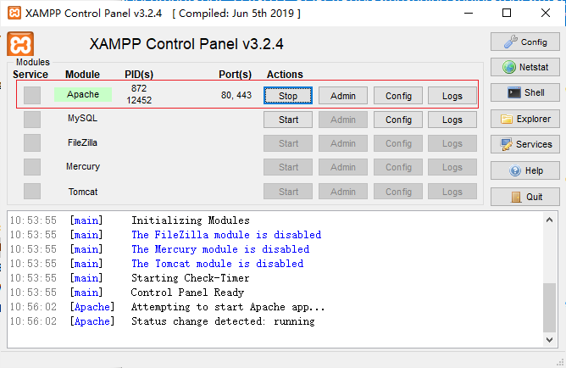Click Apache ports value 80, 443
Viewport: 566px width, 368px height.
tap(236, 95)
